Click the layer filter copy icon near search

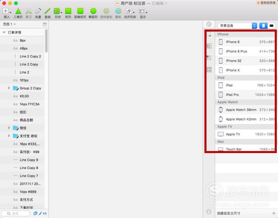[x=35, y=214]
